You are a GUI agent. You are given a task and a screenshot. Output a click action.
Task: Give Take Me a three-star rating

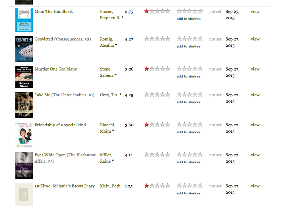point(157,95)
